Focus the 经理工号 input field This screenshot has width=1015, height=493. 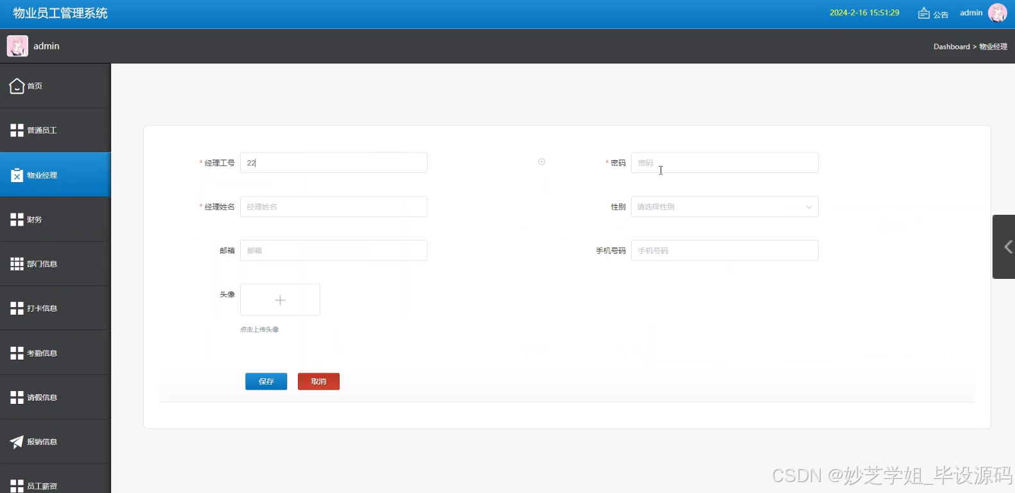[x=333, y=163]
